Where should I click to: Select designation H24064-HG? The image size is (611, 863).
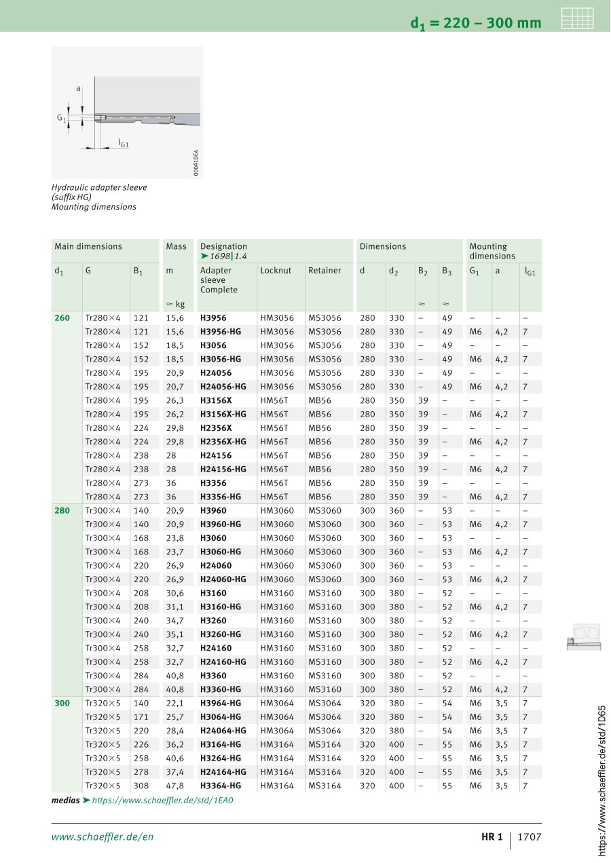click(223, 731)
